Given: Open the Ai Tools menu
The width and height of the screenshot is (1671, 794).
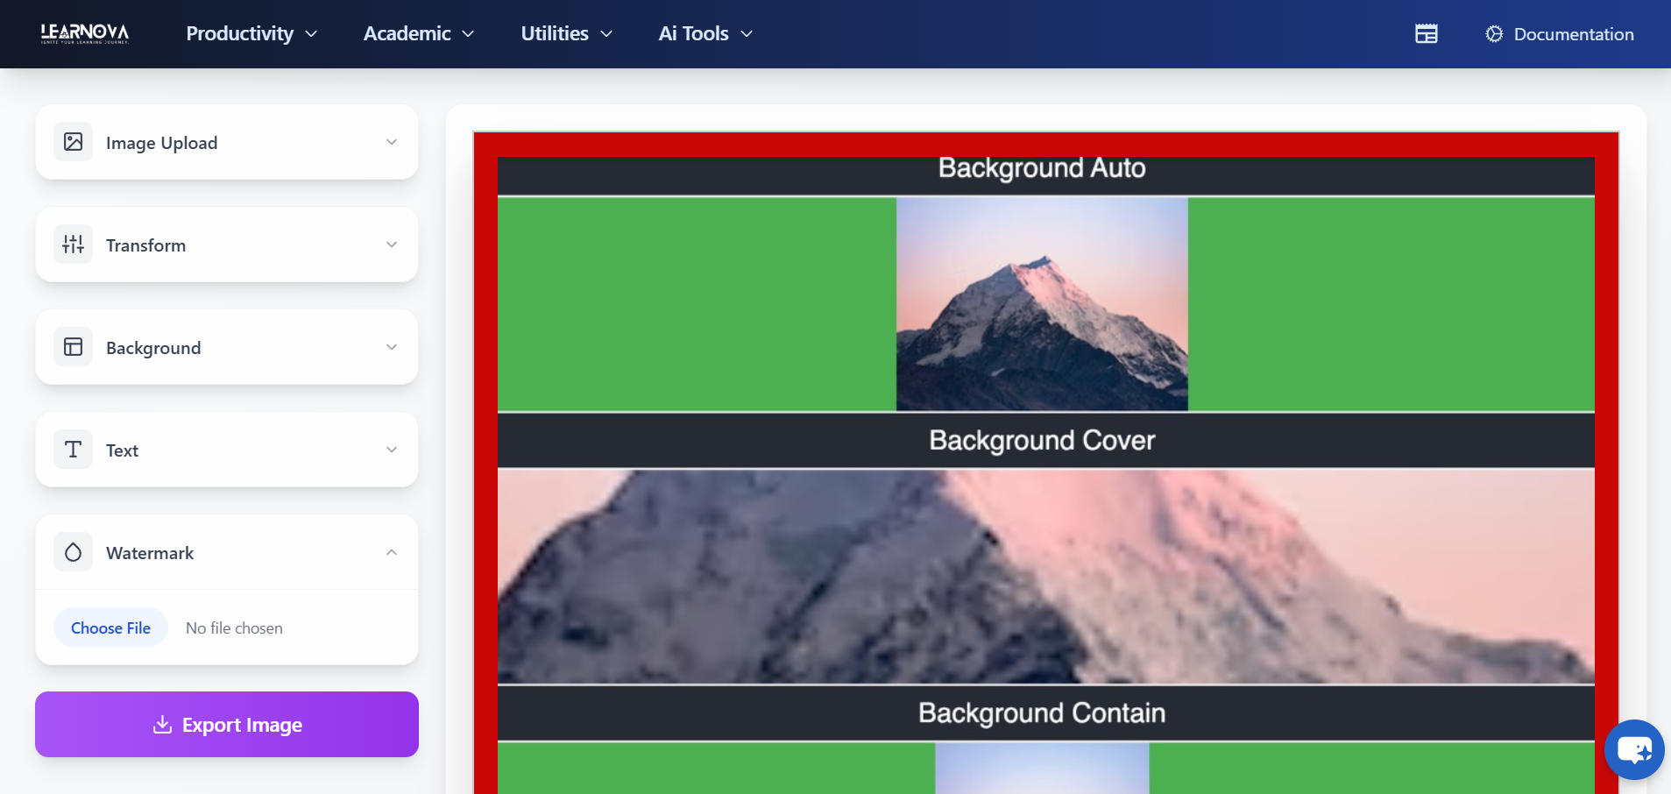Looking at the screenshot, I should click(705, 33).
